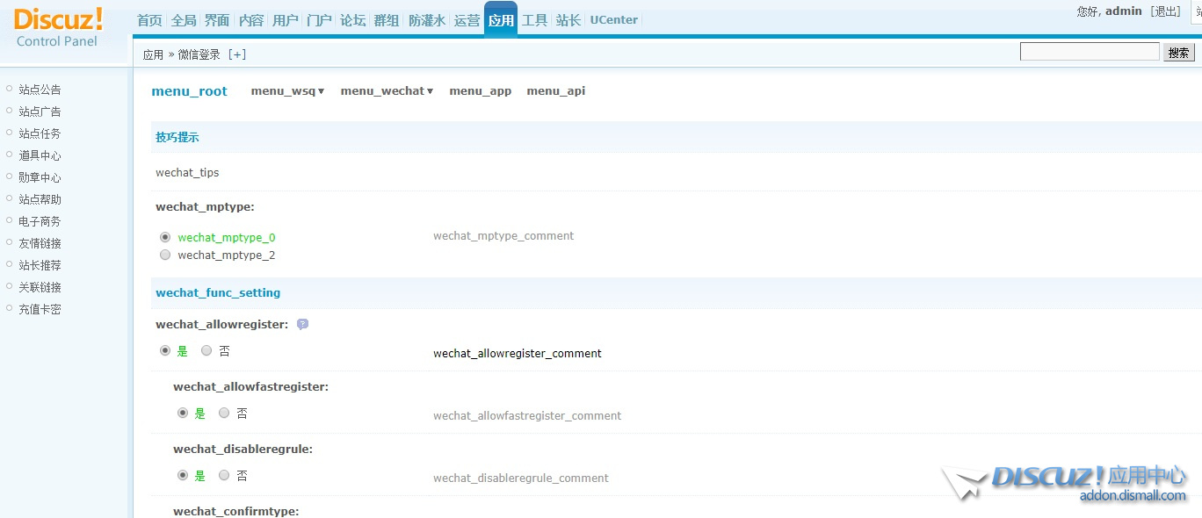Viewport: 1202px width, 518px height.
Task: Expand the menu_wechat dropdown
Action: pyautogui.click(x=387, y=91)
